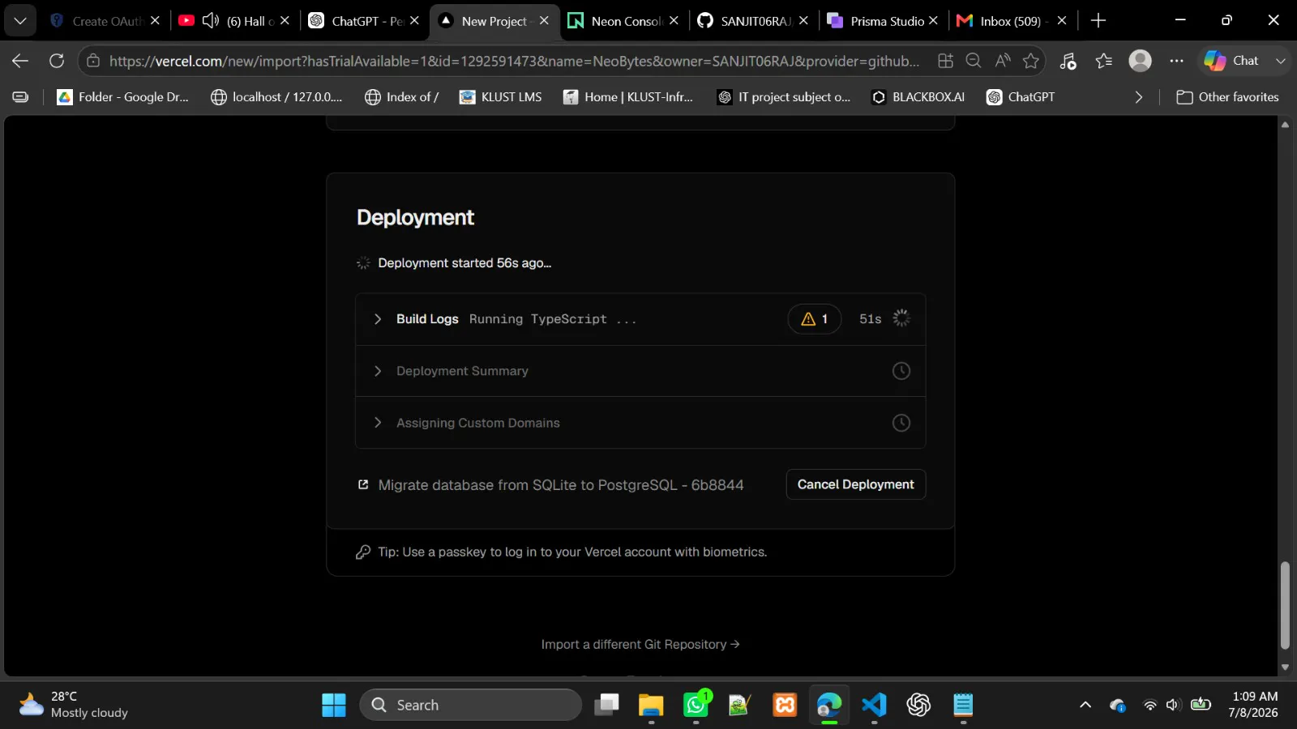The height and width of the screenshot is (729, 1297).
Task: Open IT project subject bookmark
Action: pyautogui.click(x=784, y=97)
